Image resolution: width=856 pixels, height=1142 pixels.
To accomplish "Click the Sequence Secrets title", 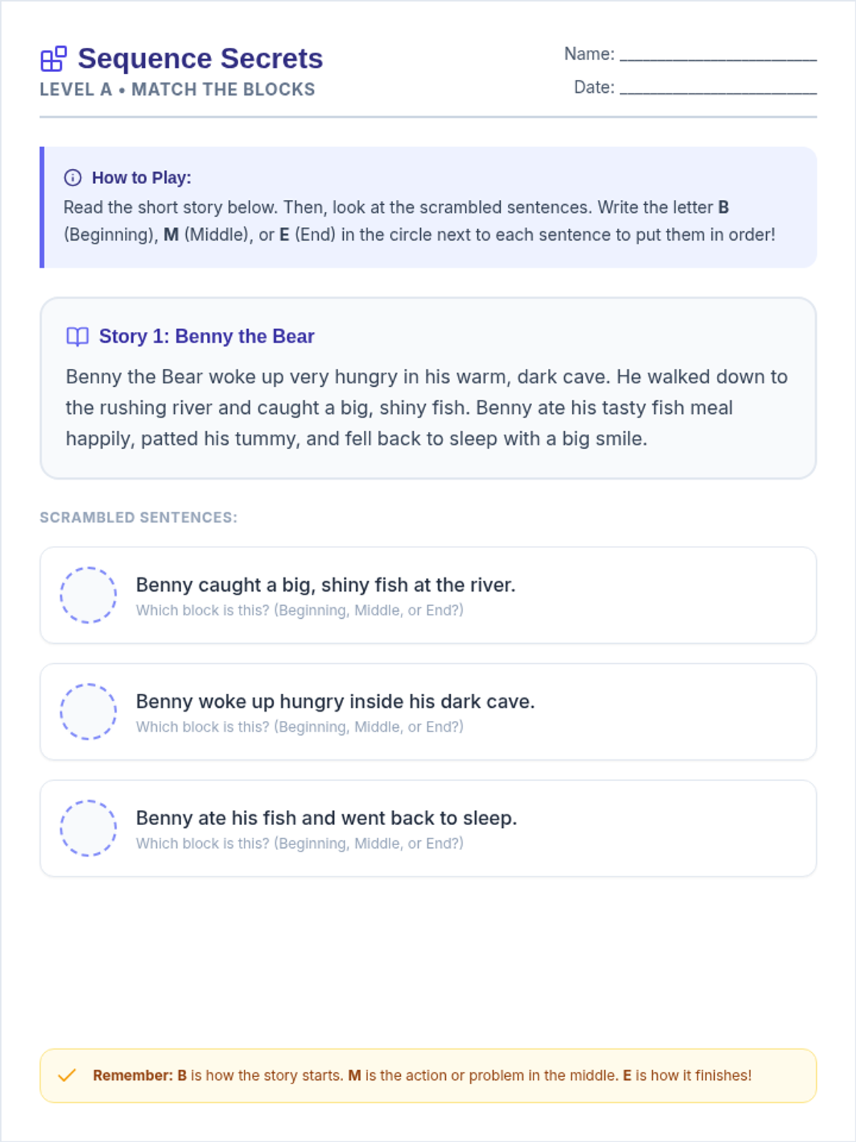I will 200,59.
